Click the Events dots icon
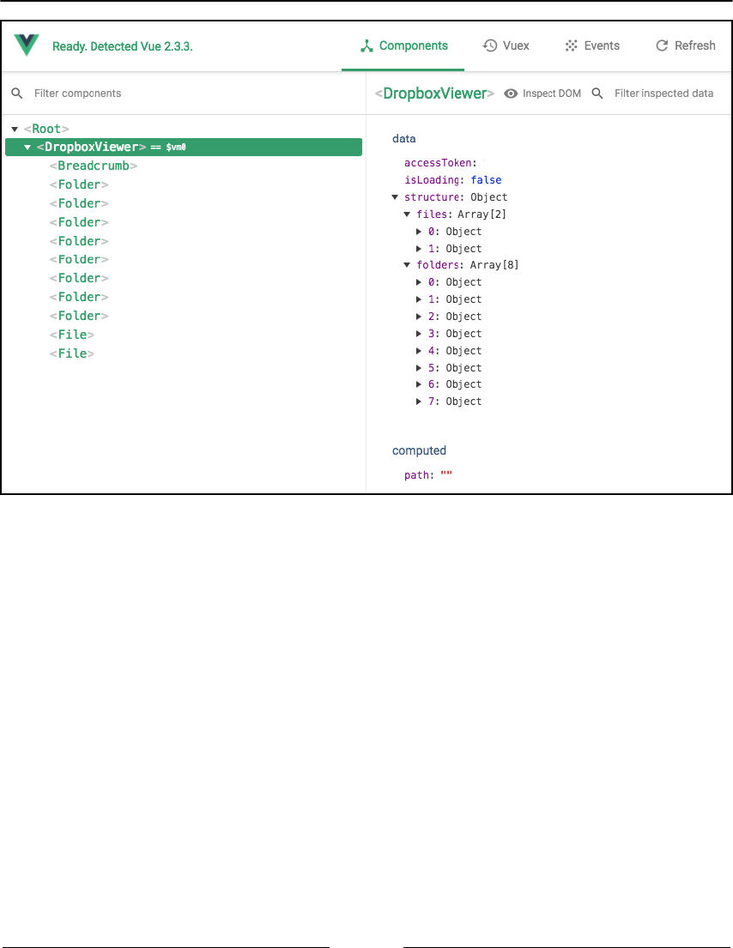 pos(571,46)
